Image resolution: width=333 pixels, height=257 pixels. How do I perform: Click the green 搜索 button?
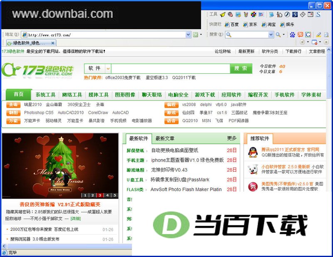(241, 68)
